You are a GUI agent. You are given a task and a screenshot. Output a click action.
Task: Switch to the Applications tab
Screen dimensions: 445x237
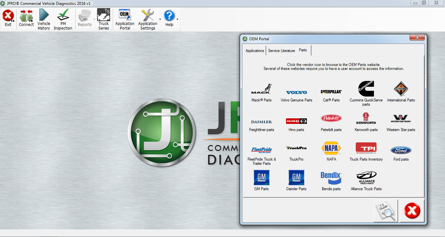pyautogui.click(x=255, y=51)
